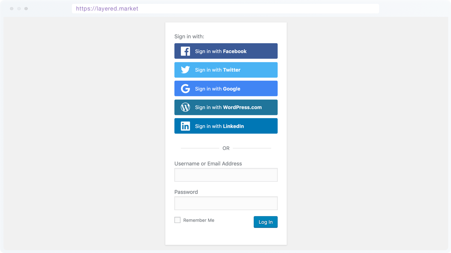Sign in with LinkedIn
Image resolution: width=451 pixels, height=253 pixels.
click(x=226, y=126)
